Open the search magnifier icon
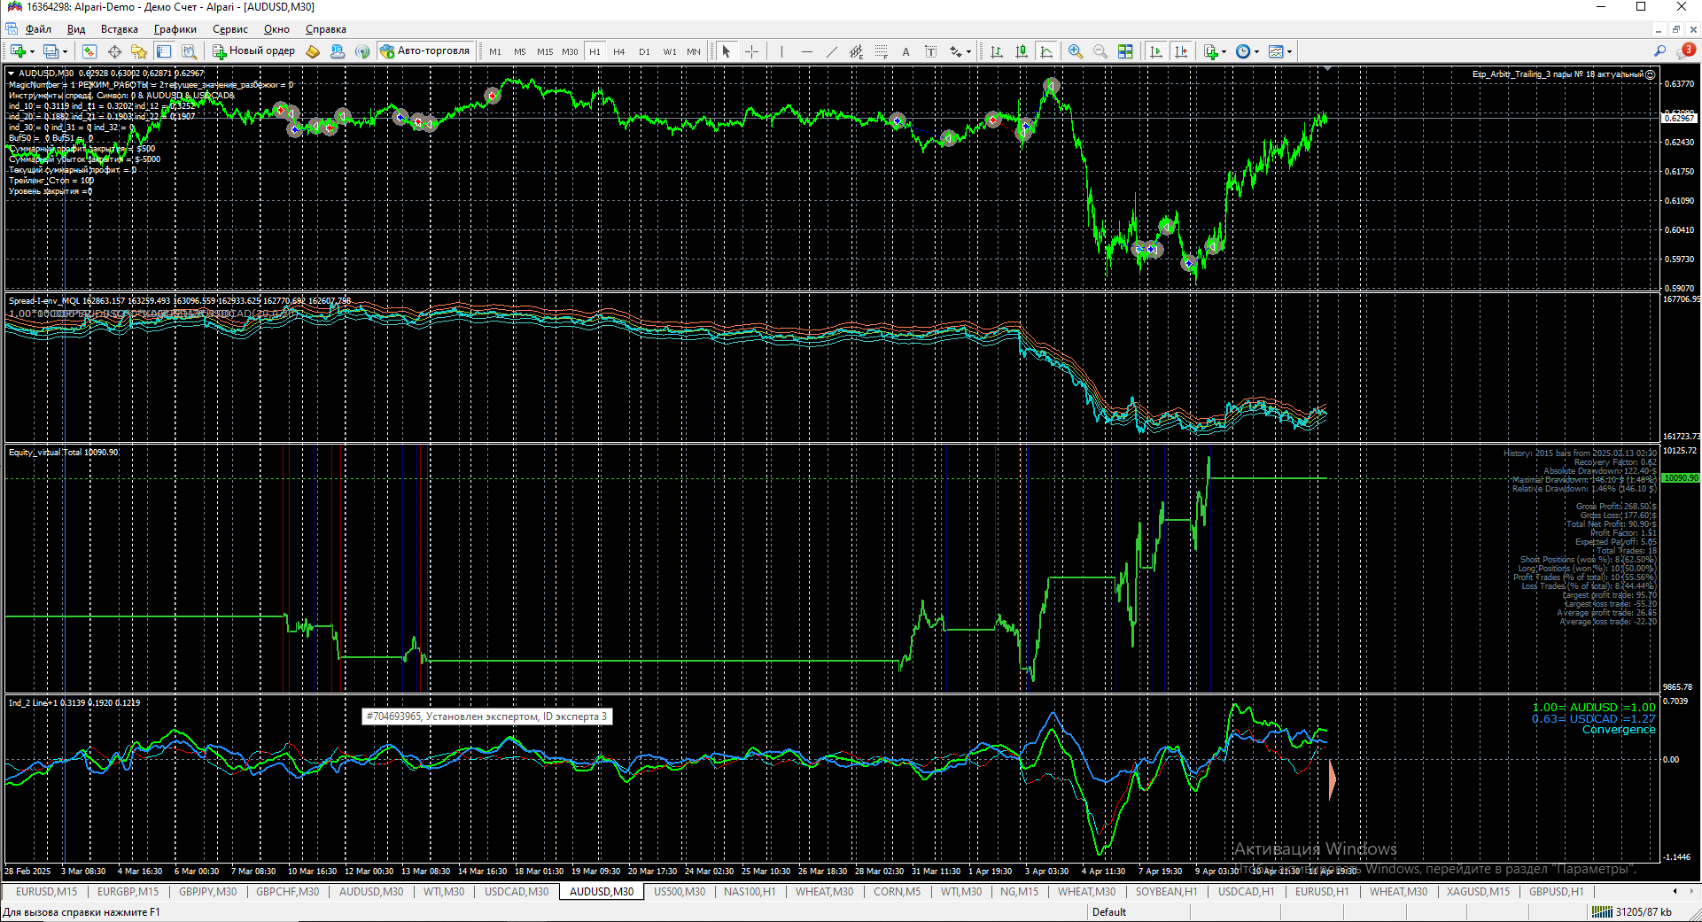This screenshot has height=922, width=1702. 1659,51
